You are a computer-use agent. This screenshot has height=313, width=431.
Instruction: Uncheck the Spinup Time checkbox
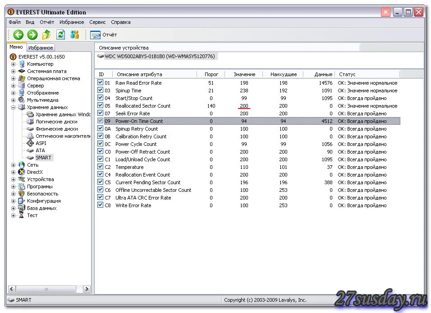(x=101, y=90)
